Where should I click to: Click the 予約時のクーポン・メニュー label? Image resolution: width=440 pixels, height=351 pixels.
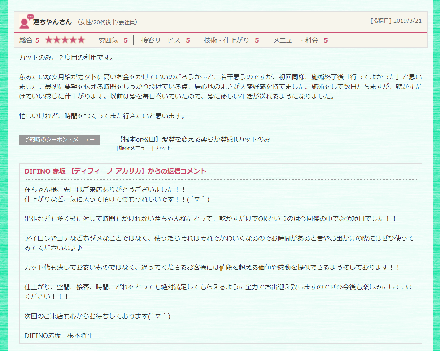(60, 140)
